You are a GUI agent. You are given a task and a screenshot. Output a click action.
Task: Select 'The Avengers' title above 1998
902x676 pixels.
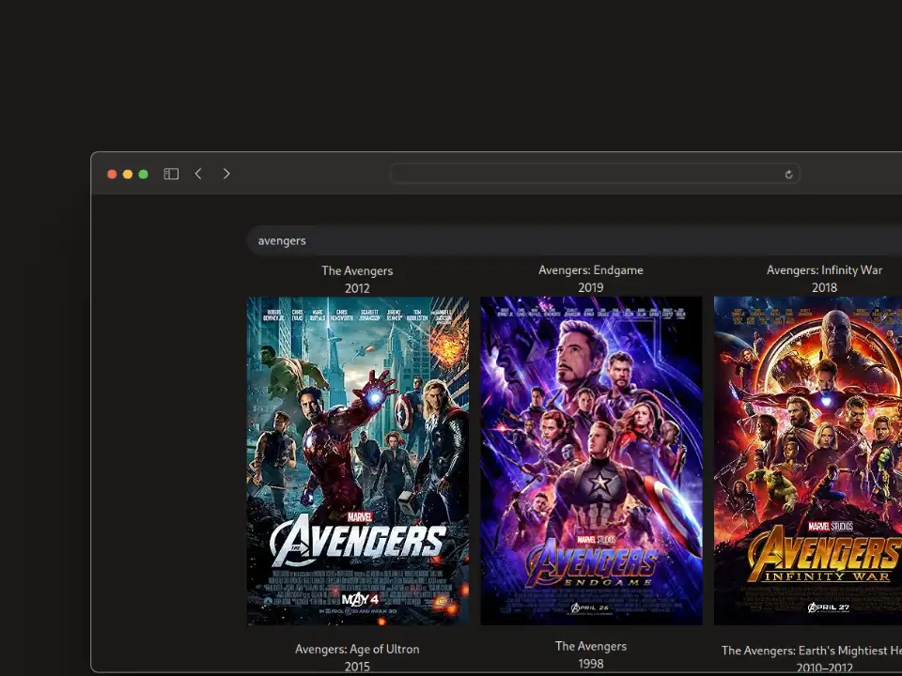click(x=591, y=646)
